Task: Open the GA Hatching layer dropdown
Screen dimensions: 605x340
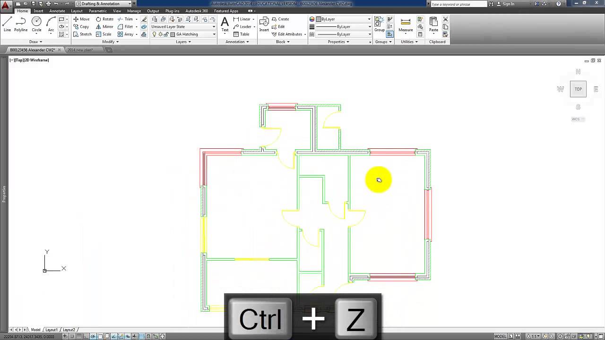Action: (183, 34)
